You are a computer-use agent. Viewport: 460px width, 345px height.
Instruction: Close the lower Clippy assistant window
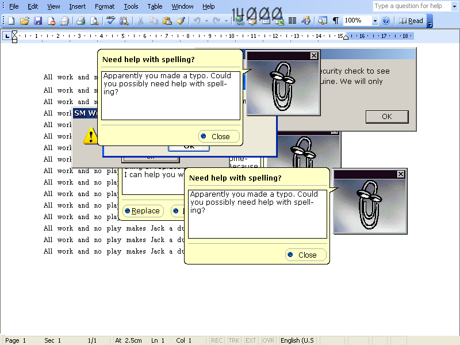pos(401,174)
